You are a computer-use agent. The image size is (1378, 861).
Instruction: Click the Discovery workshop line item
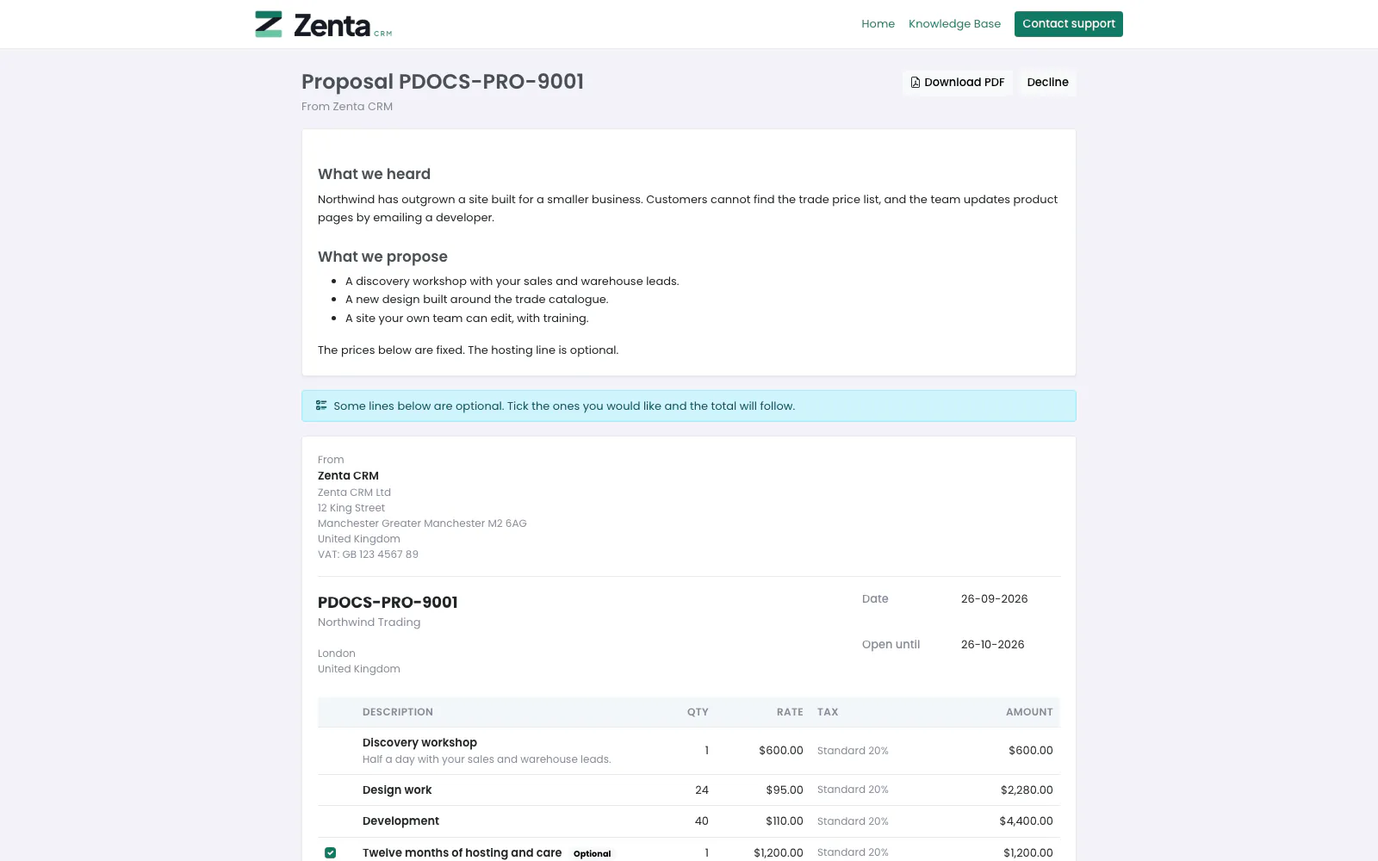[419, 743]
